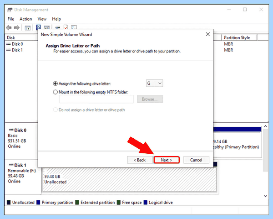
Task: Select Assign the following drive letter
Action: [x=82, y=83]
